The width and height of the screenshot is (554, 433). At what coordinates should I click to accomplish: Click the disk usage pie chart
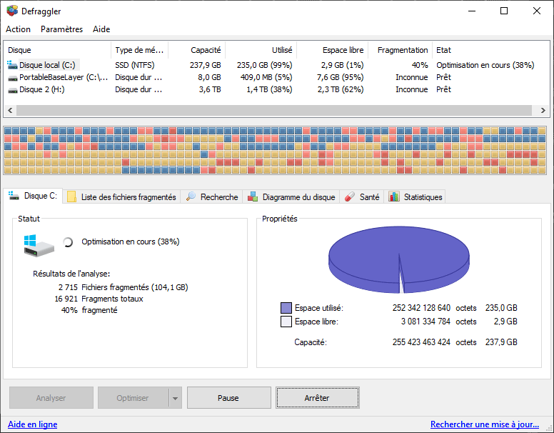[x=399, y=259]
